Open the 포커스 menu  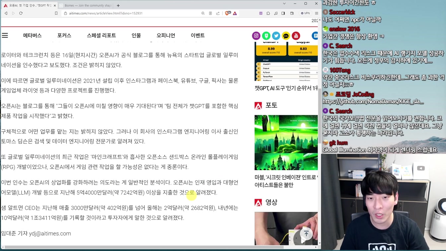[64, 35]
